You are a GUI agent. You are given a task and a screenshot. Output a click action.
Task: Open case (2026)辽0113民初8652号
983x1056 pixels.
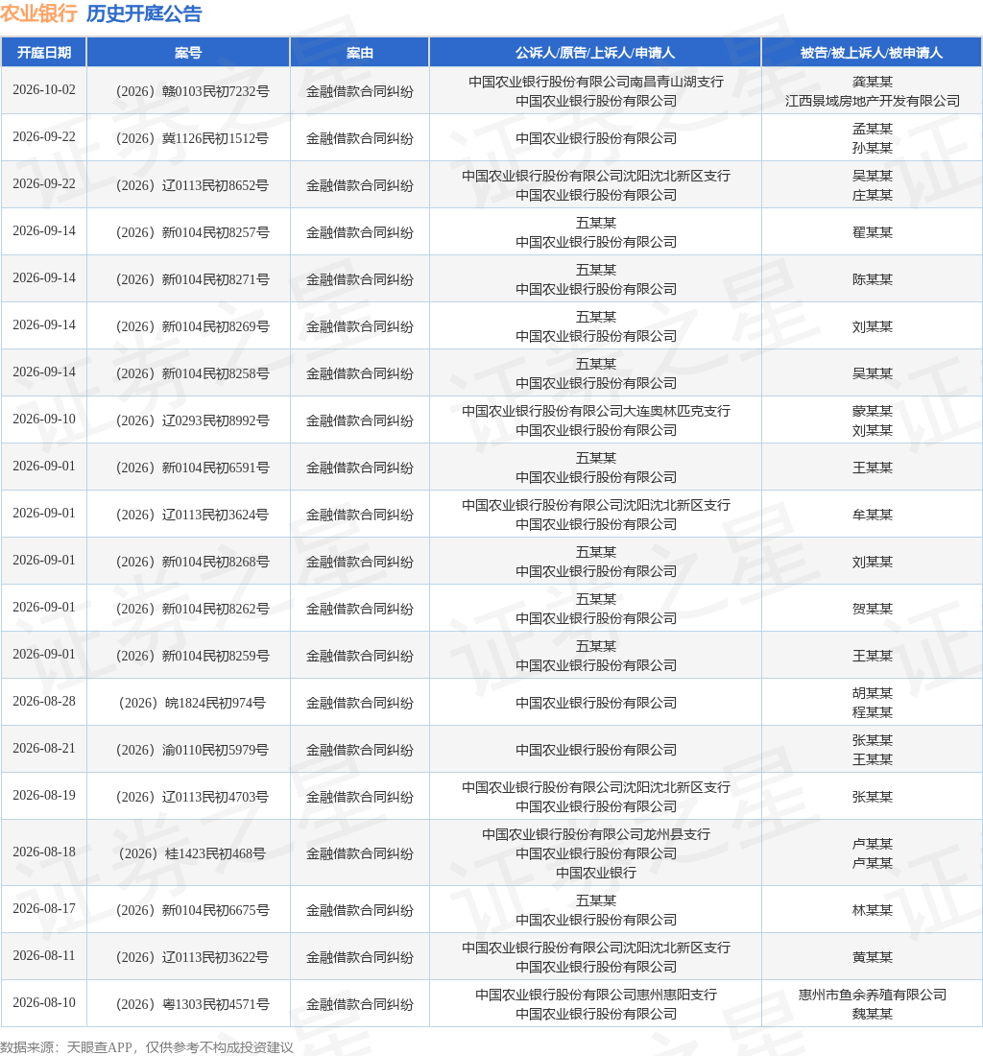coord(192,186)
